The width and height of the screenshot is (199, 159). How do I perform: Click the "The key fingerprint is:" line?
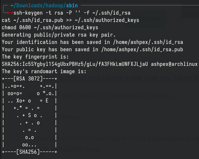(35, 57)
